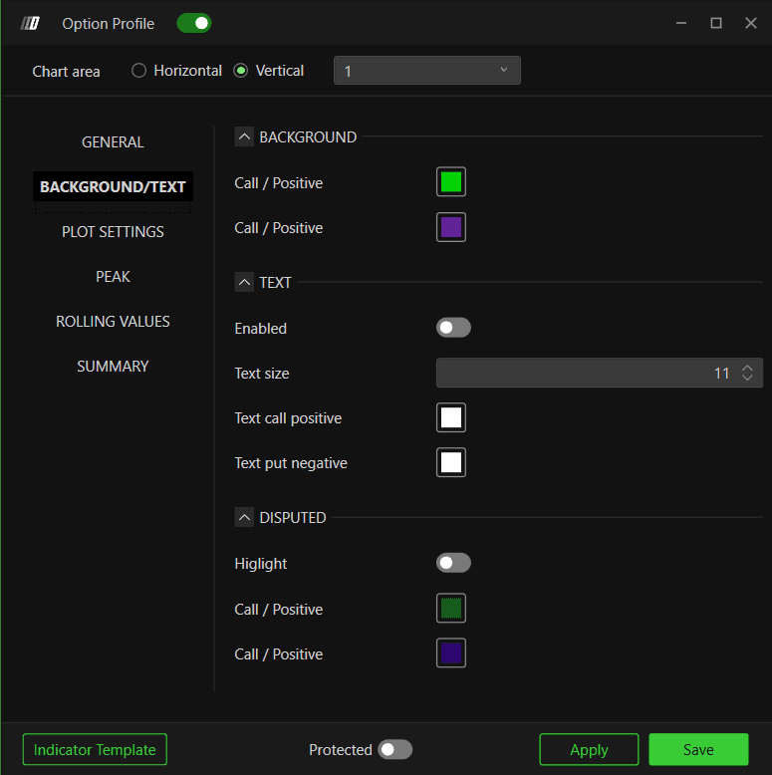Open the PEAK tab
Screen dimensions: 772x775
click(113, 277)
